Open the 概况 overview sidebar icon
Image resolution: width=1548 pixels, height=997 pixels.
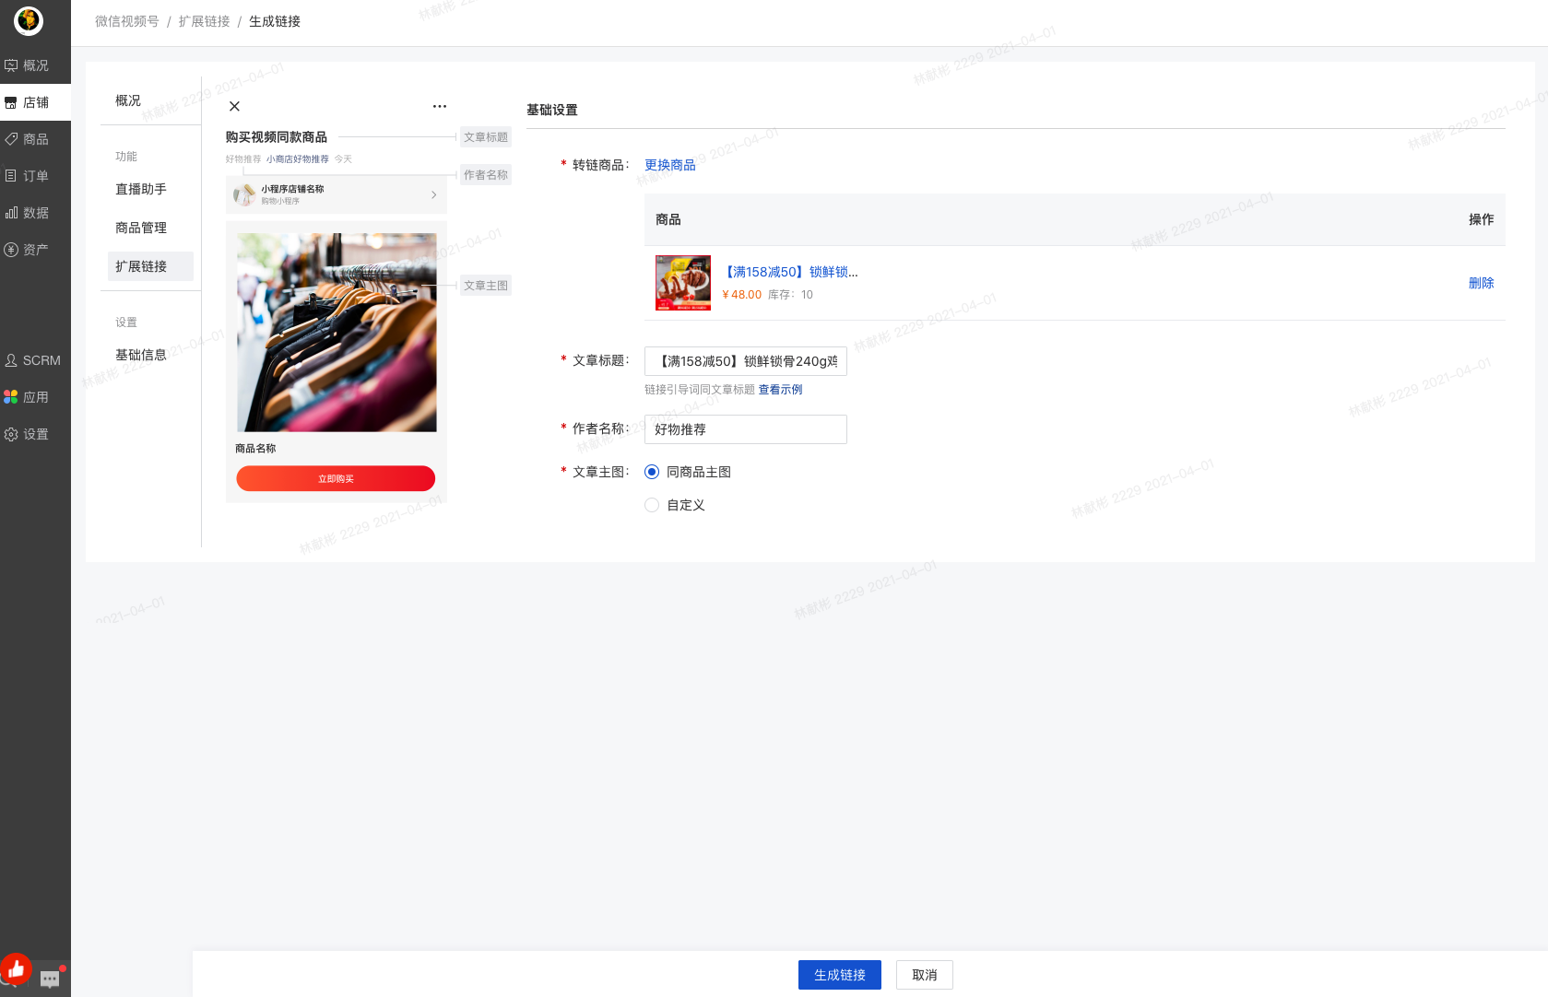coord(12,65)
